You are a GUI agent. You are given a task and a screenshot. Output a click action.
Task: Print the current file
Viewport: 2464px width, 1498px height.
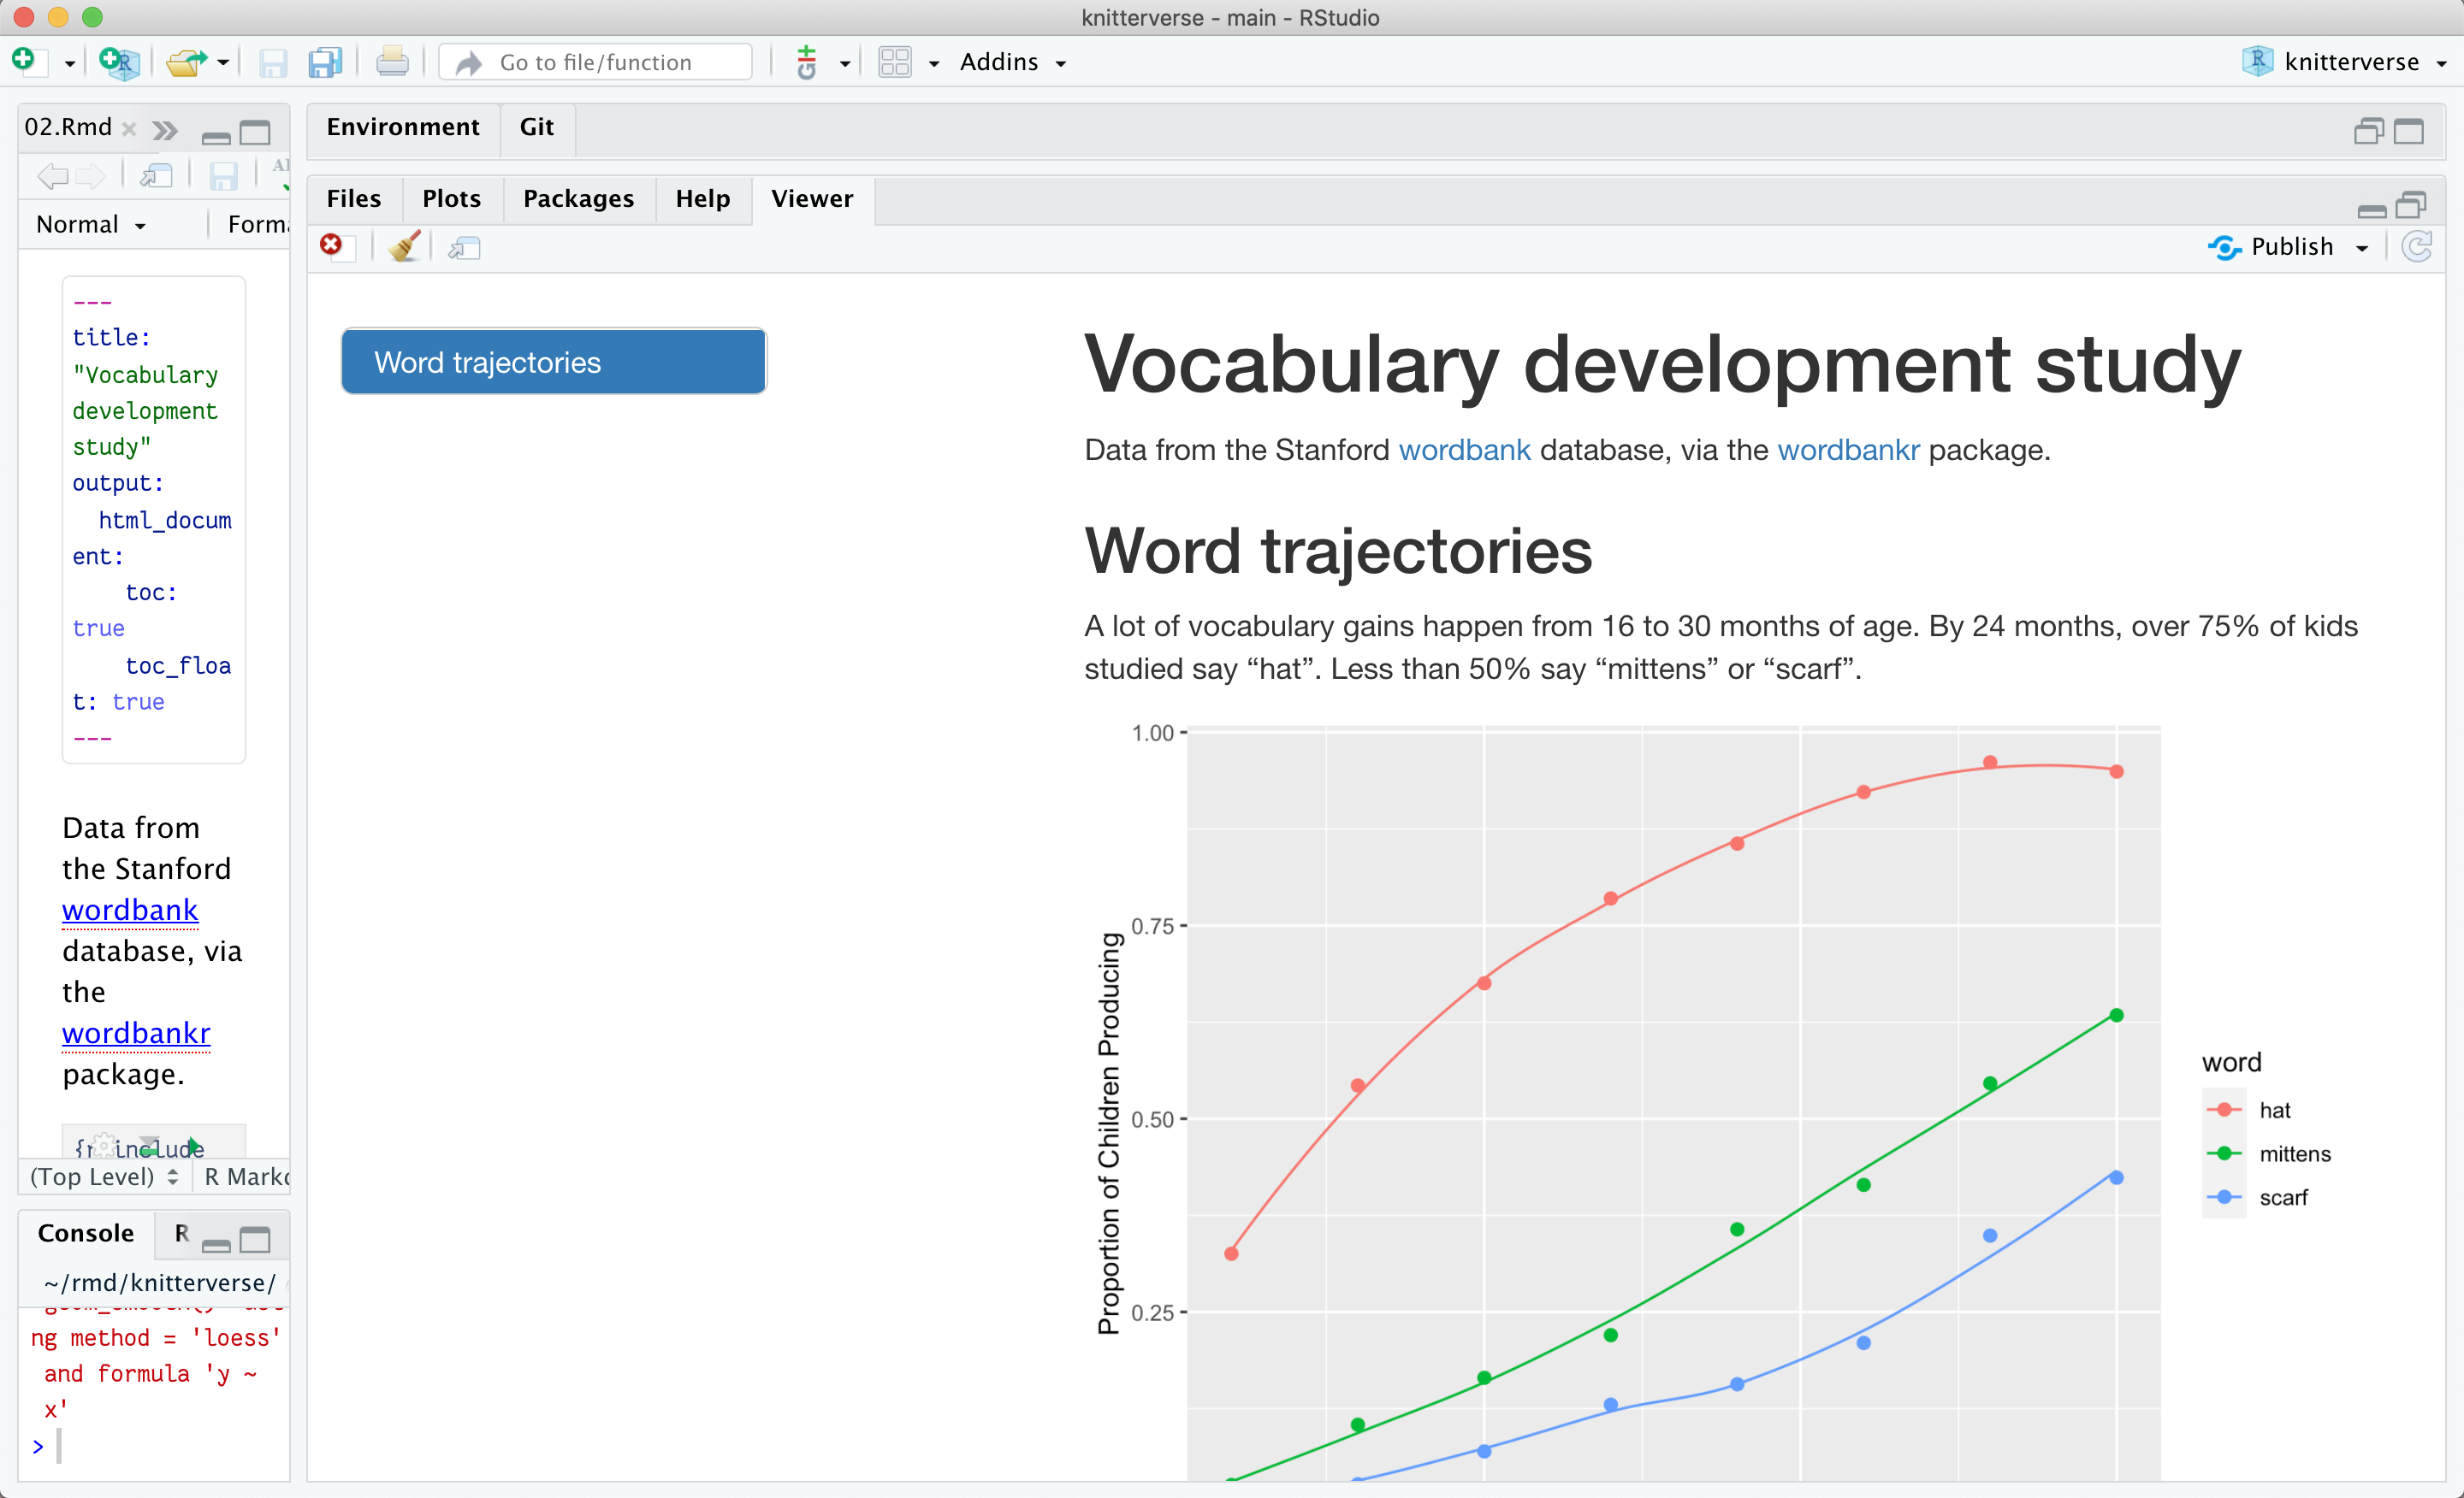[x=392, y=63]
